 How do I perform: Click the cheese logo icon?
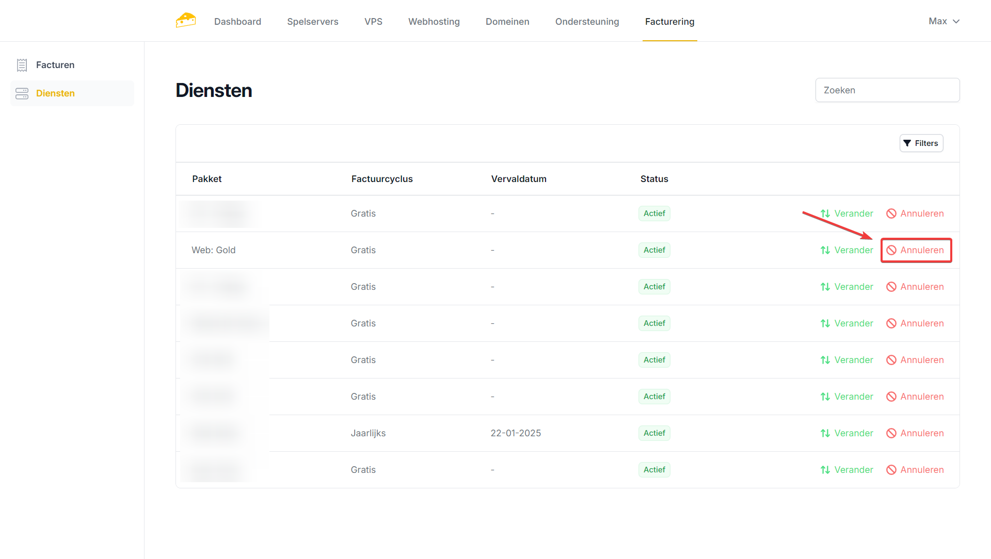pyautogui.click(x=186, y=21)
